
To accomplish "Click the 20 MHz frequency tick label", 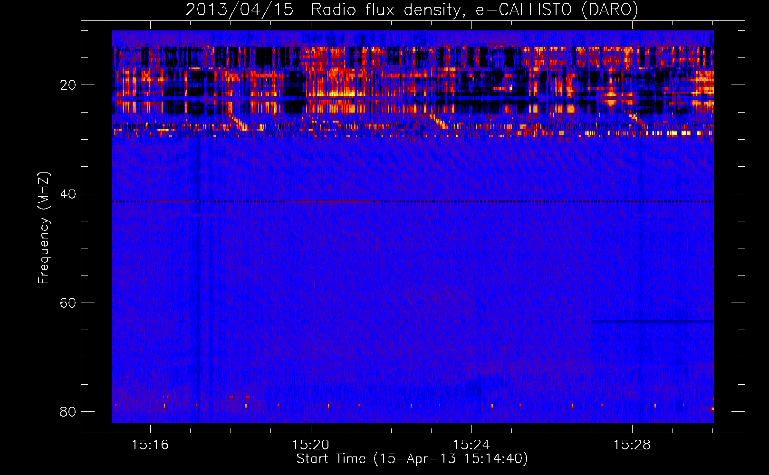I will pyautogui.click(x=67, y=85).
